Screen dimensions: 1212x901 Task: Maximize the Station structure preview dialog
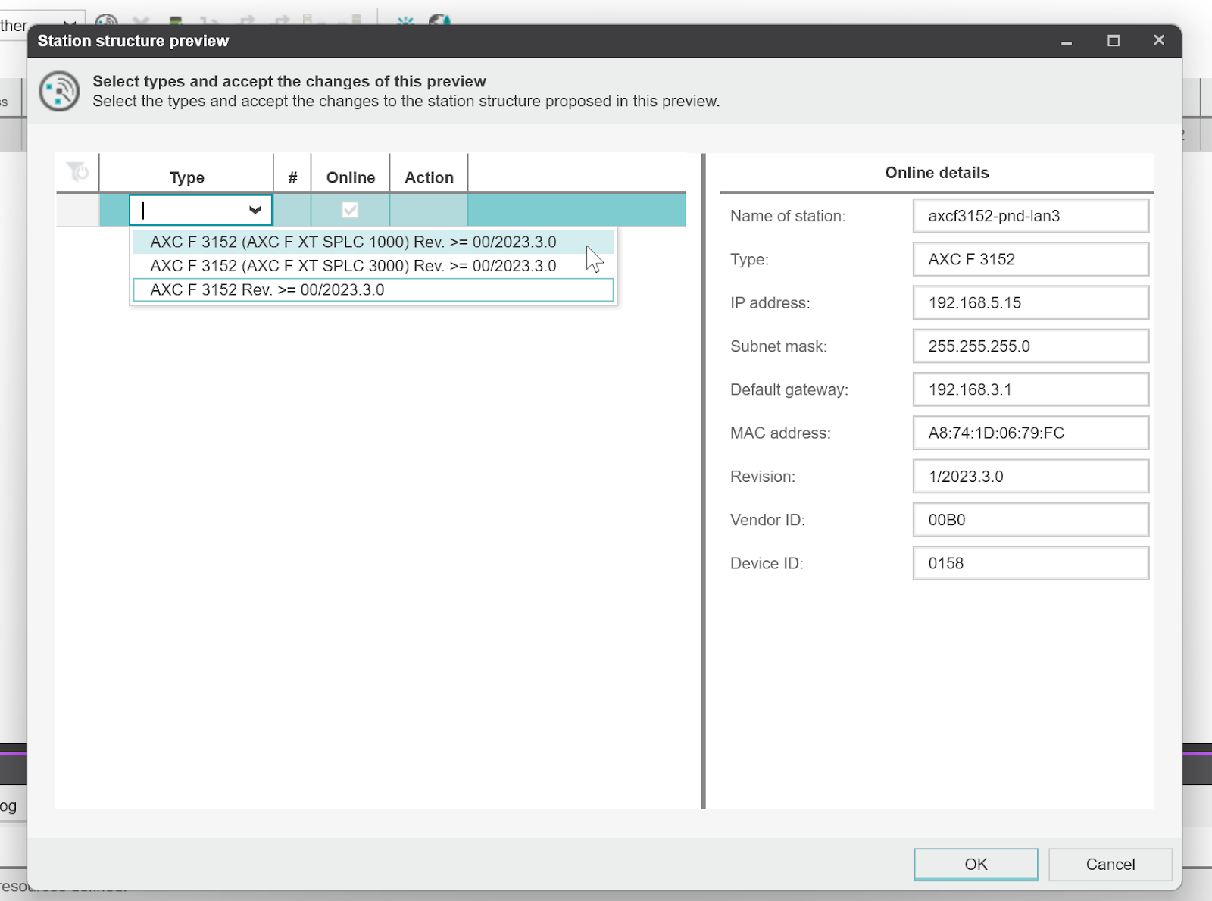click(1113, 41)
